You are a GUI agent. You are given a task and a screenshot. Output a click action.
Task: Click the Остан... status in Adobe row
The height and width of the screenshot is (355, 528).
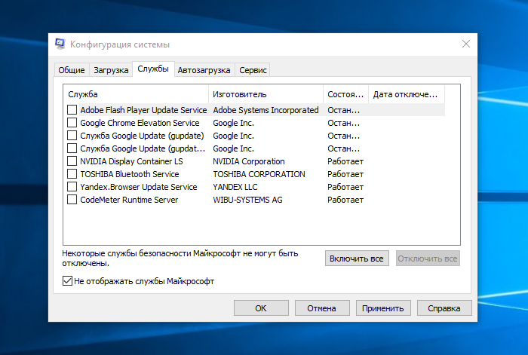(343, 110)
